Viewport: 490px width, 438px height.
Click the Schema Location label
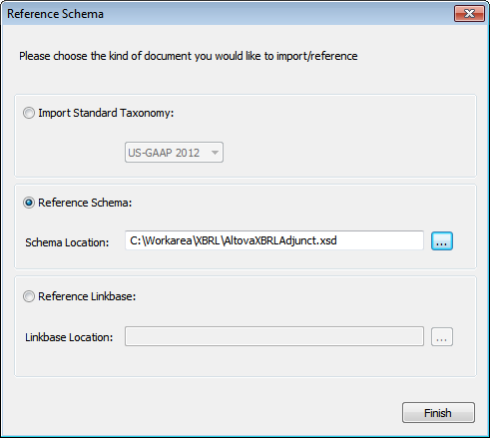pyautogui.click(x=67, y=242)
